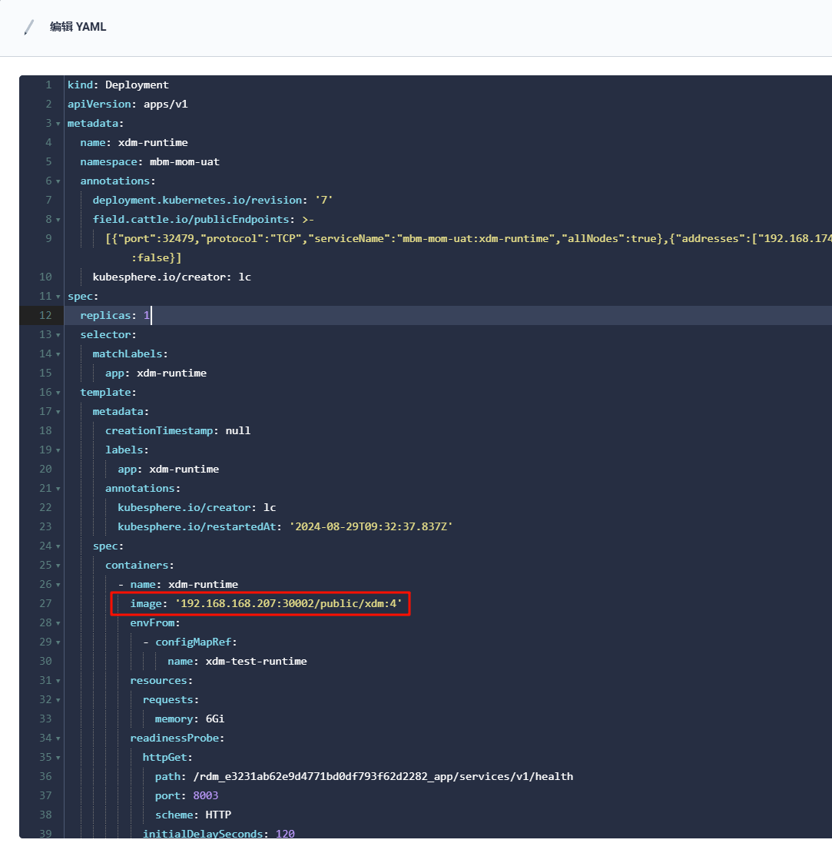832x843 pixels.
Task: Click the pencil icon beside 编辑 YAML
Action: [x=29, y=28]
